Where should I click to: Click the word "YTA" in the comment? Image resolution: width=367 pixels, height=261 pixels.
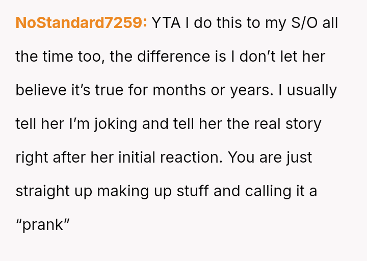165,23
